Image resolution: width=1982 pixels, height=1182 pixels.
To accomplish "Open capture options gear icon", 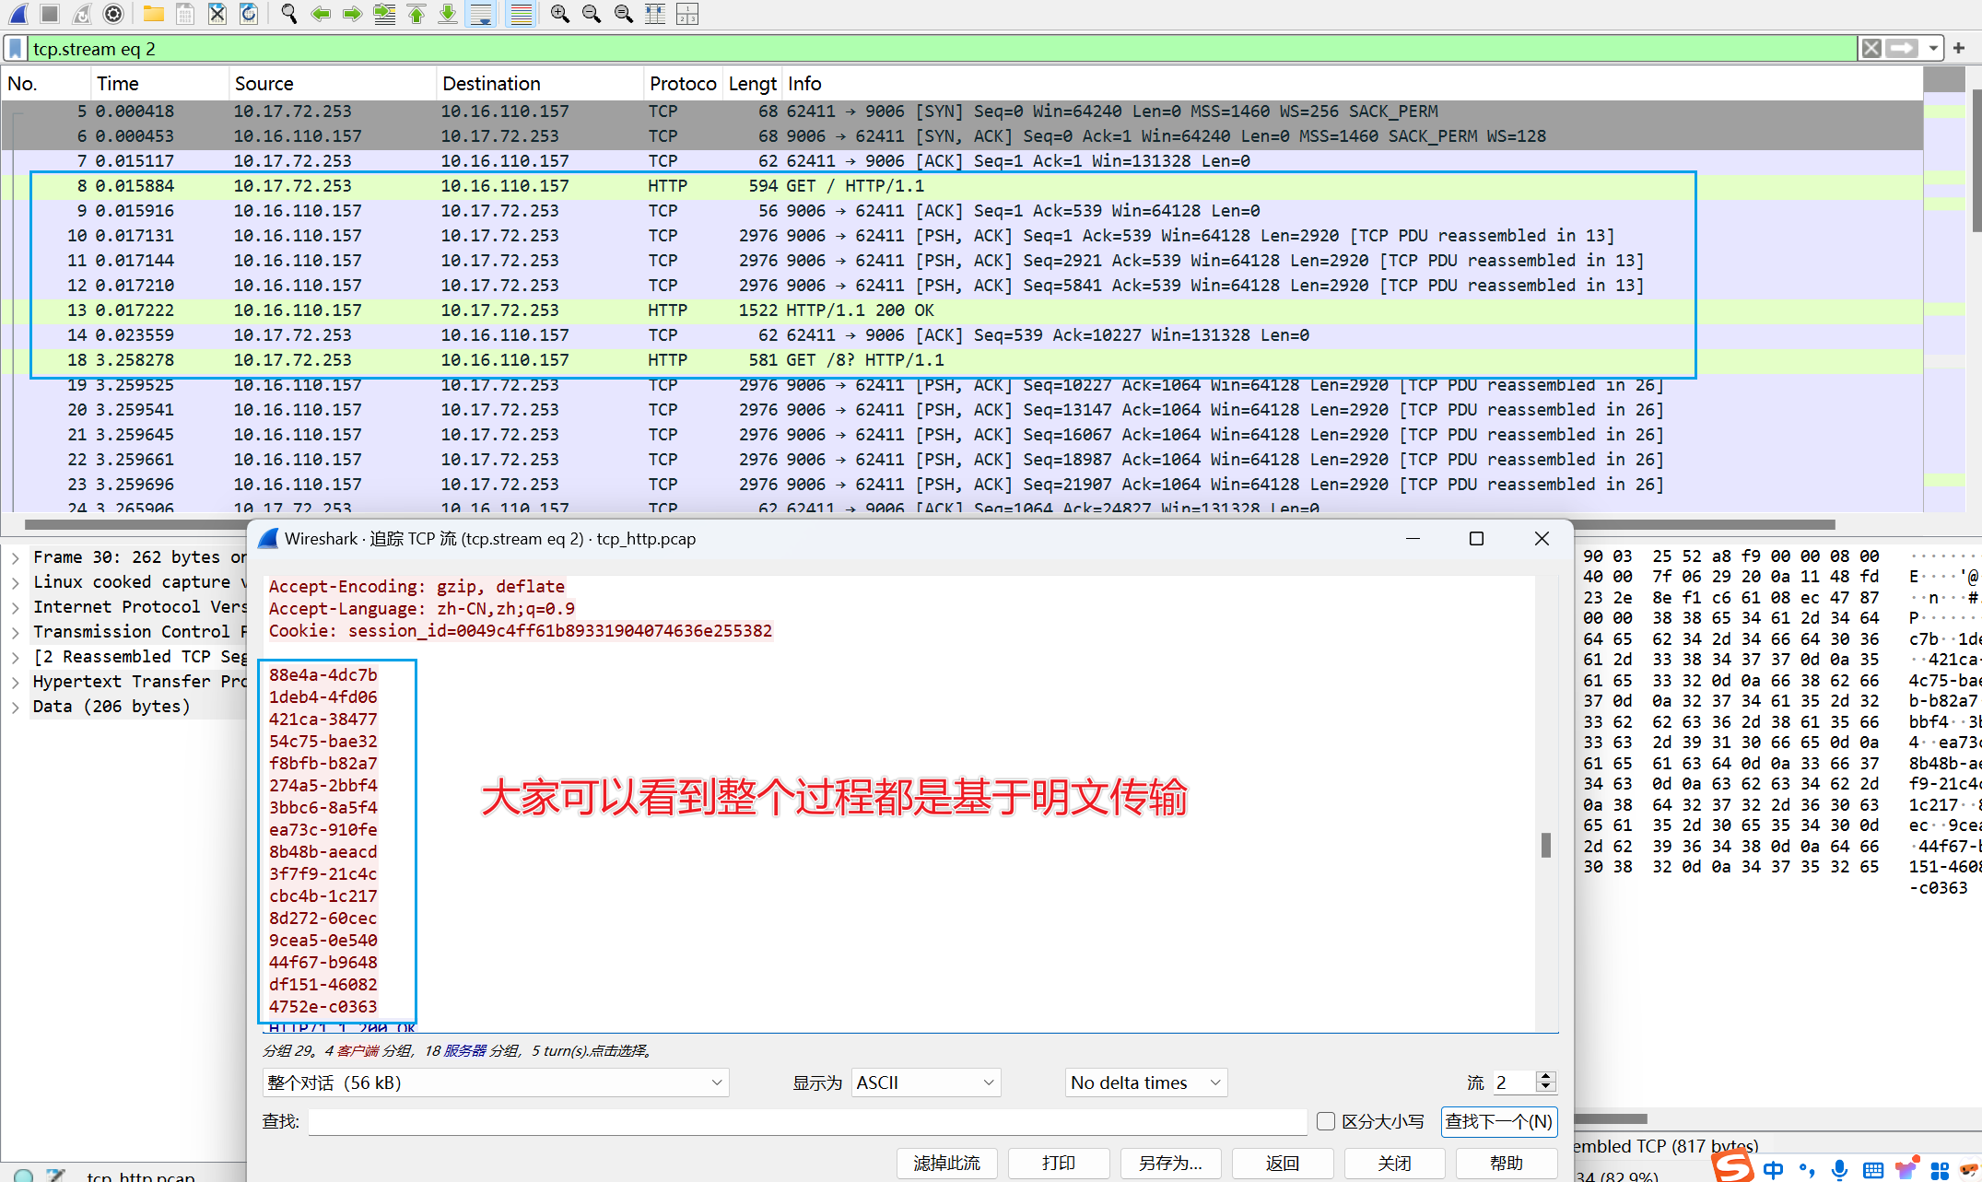I will (x=113, y=14).
